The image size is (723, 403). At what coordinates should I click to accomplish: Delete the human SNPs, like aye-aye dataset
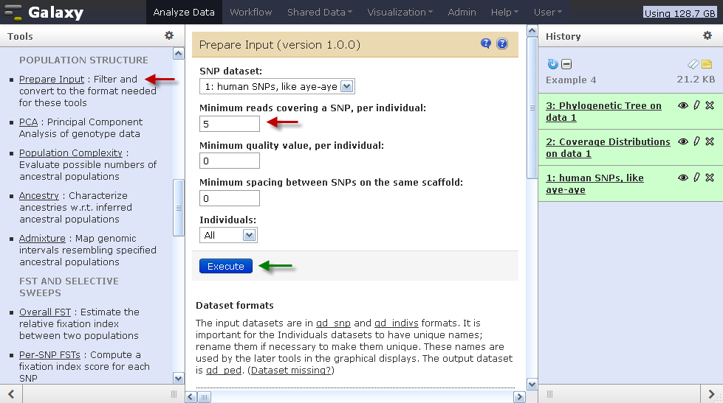click(710, 177)
